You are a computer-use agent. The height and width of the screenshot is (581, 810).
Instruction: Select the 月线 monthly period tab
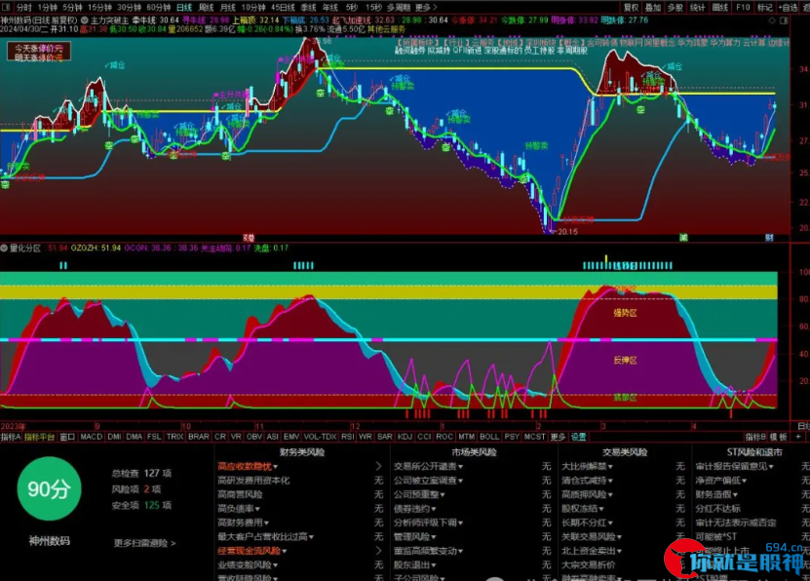228,7
